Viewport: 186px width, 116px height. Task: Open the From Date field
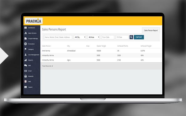(x=108, y=37)
